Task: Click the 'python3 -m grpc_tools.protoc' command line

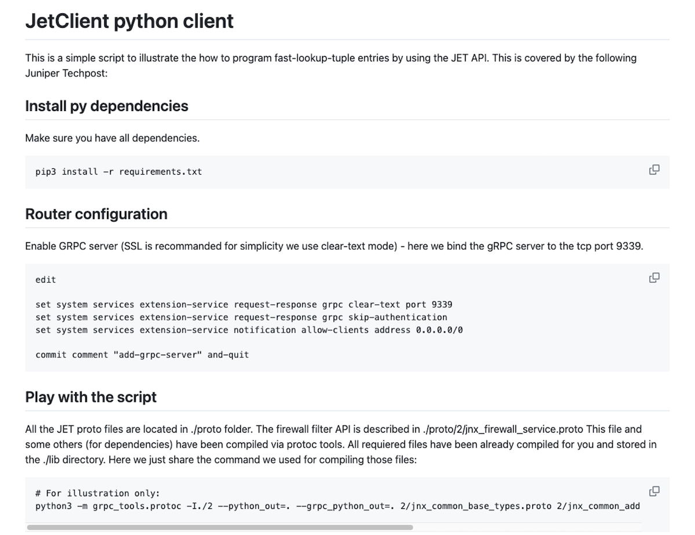Action: (x=338, y=506)
